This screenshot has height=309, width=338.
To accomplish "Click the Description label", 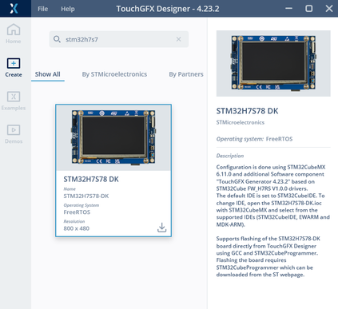I will coord(230,156).
